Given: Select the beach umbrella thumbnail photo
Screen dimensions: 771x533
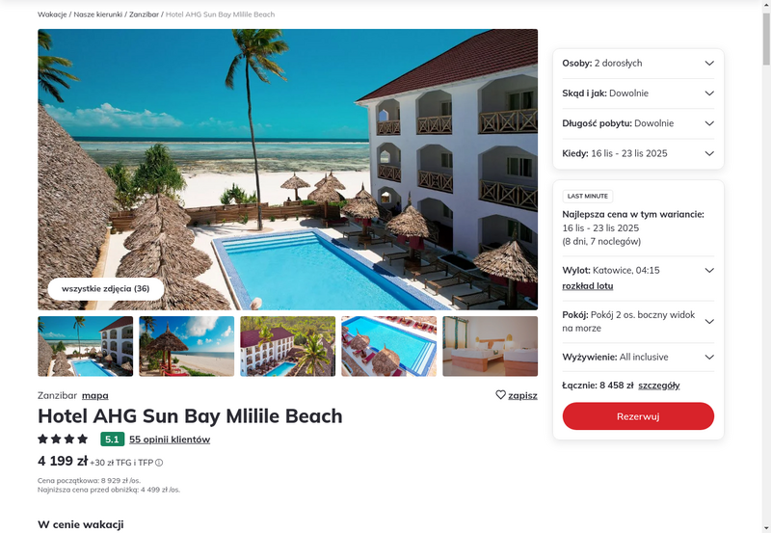Looking at the screenshot, I should pyautogui.click(x=187, y=347).
